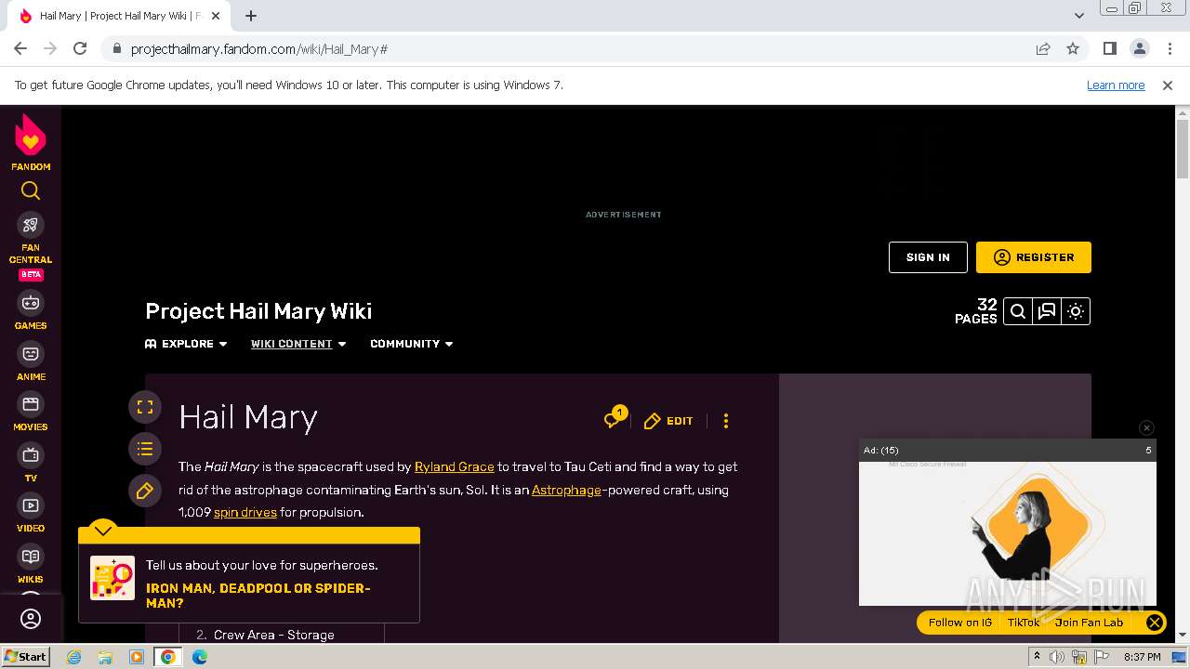Go to Games section icon
1190x669 pixels.
pos(31,303)
